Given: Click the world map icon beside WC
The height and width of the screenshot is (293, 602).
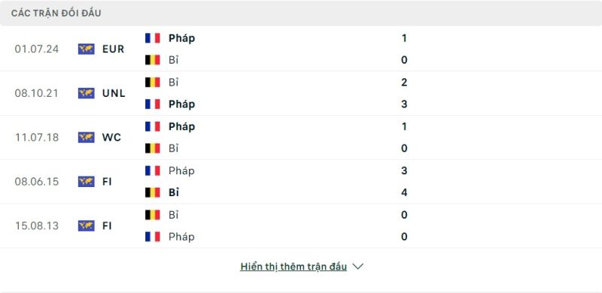Looking at the screenshot, I should point(87,137).
